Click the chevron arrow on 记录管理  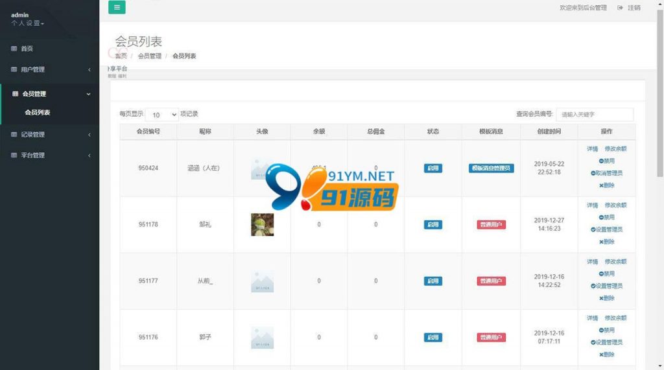(89, 135)
